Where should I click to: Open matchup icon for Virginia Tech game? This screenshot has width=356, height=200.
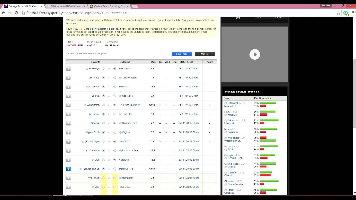(x=68, y=132)
